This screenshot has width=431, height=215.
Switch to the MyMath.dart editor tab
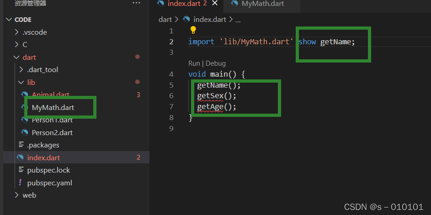pyautogui.click(x=263, y=4)
